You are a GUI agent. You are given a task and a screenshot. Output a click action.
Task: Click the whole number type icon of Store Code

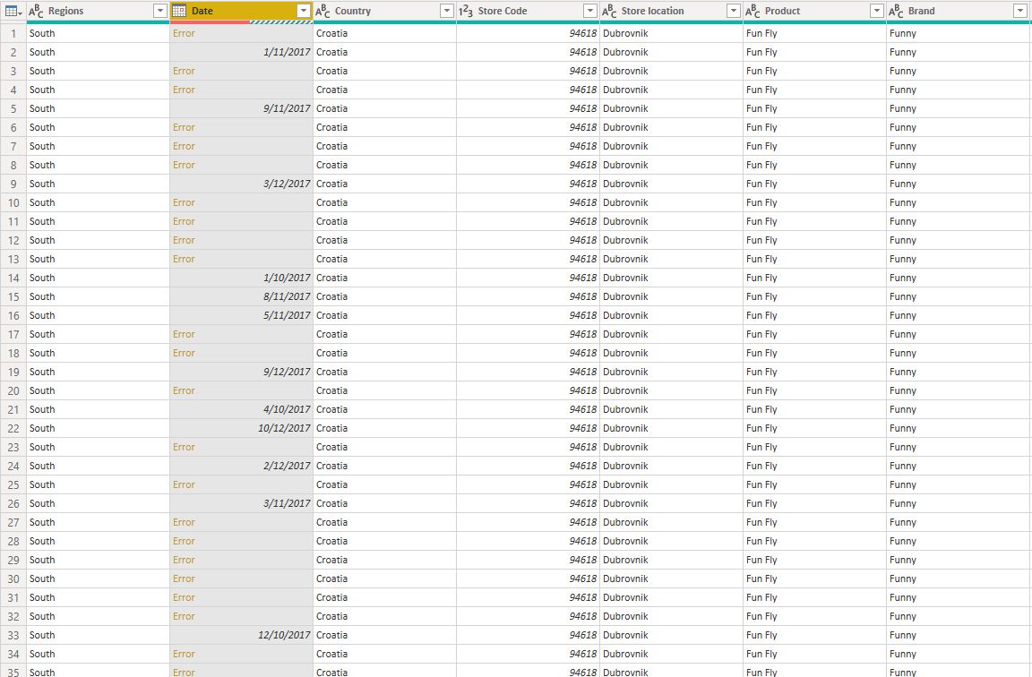click(466, 11)
